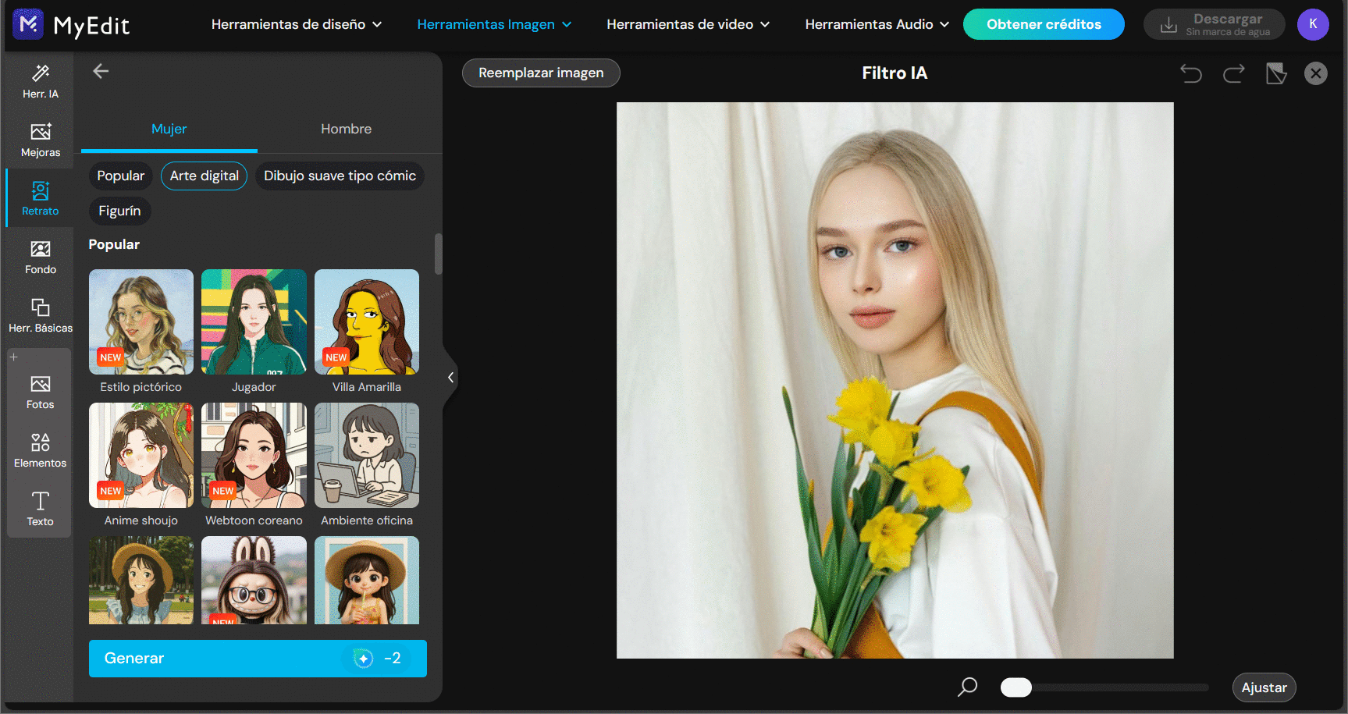Image resolution: width=1348 pixels, height=714 pixels.
Task: Select the Arte digital filter chip
Action: pyautogui.click(x=205, y=176)
